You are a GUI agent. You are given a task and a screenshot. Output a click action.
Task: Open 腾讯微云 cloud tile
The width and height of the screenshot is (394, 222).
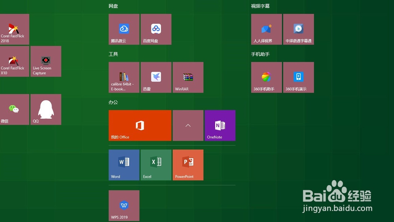(x=124, y=29)
